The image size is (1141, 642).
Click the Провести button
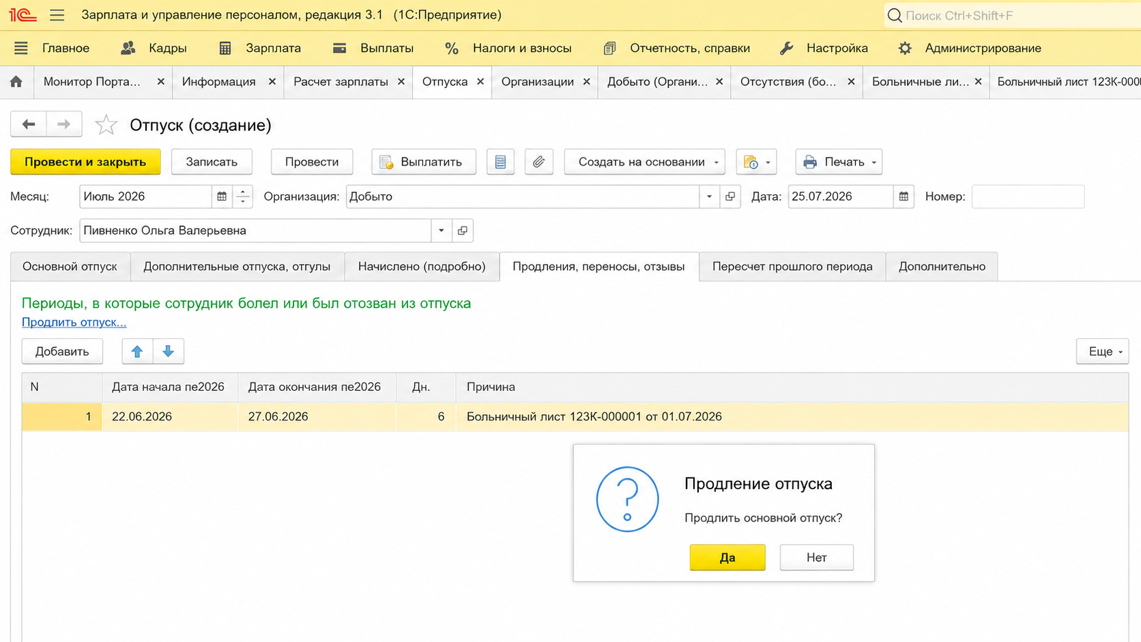coord(312,162)
